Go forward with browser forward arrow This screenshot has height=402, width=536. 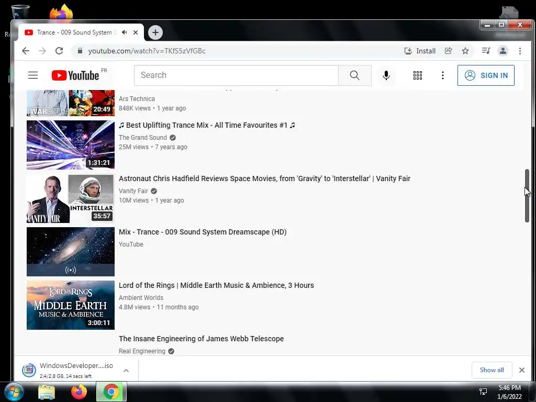42,51
